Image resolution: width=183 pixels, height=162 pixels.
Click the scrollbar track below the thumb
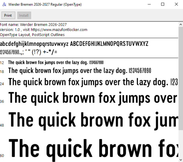(x=181, y=144)
